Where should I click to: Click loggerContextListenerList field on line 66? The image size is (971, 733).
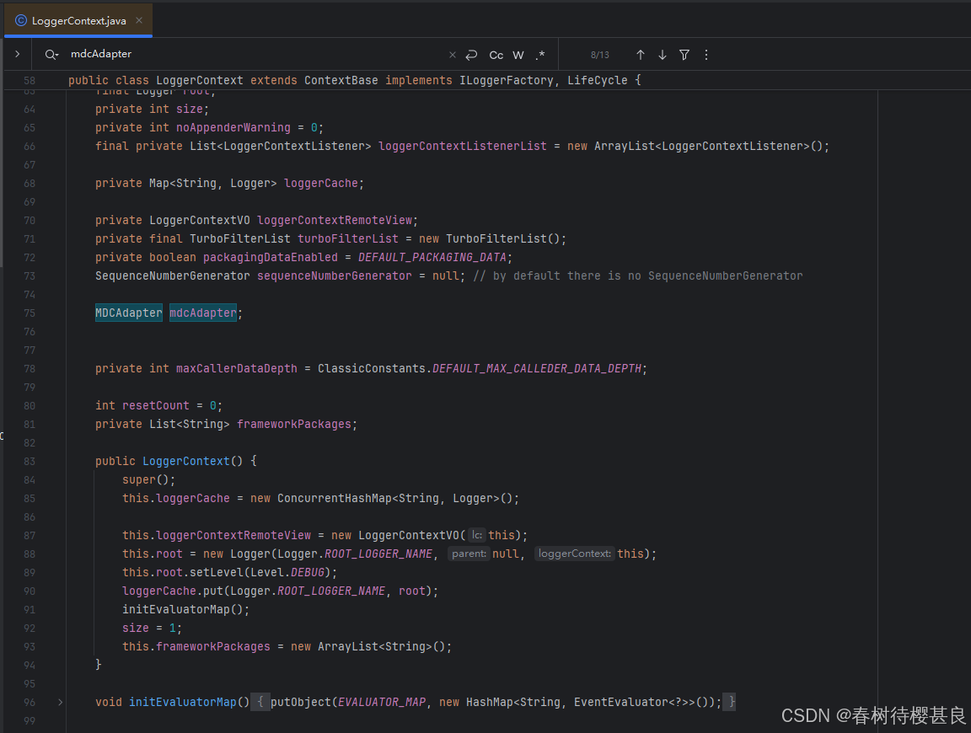(463, 146)
